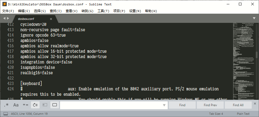Toggle regular expression search mode

coord(6,105)
